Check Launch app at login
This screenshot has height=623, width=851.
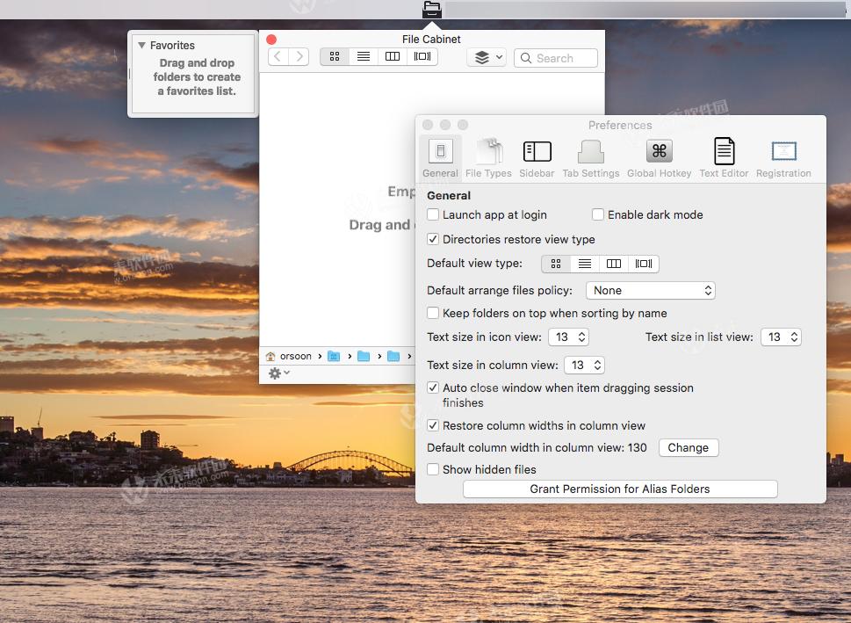click(x=433, y=214)
